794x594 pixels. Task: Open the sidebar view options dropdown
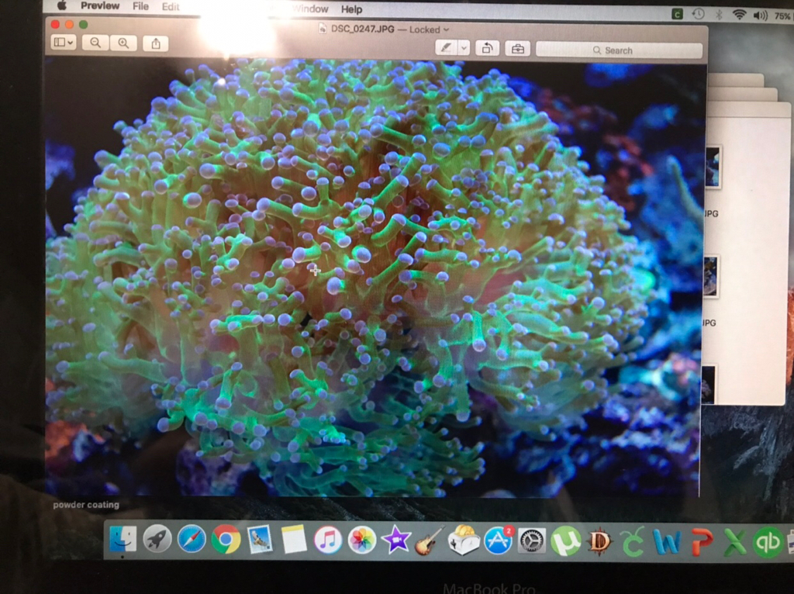tap(64, 42)
